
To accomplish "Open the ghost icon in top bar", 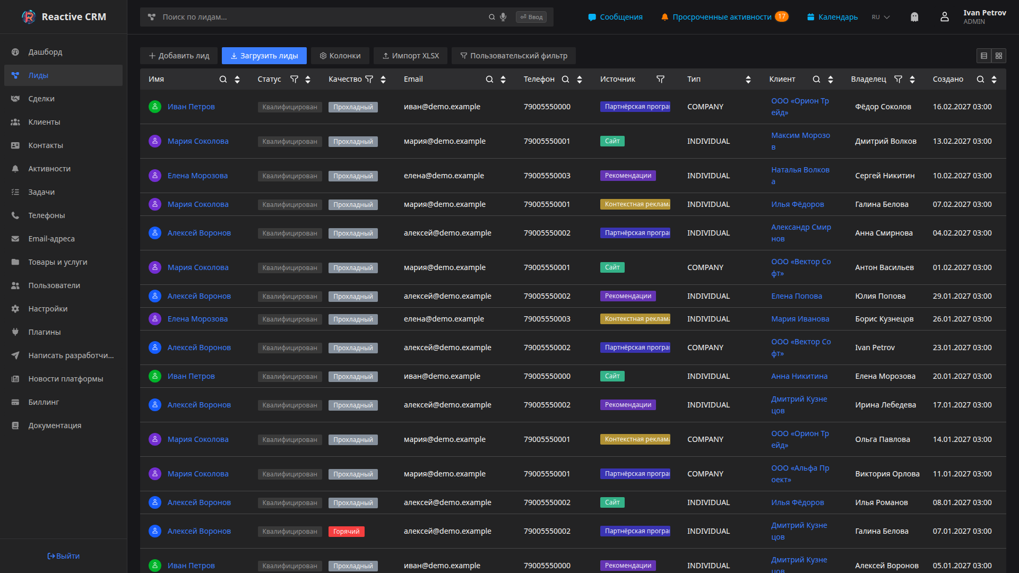I will (914, 17).
